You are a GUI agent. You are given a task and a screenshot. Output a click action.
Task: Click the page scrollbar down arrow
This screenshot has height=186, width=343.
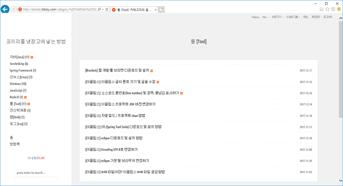[341, 181]
